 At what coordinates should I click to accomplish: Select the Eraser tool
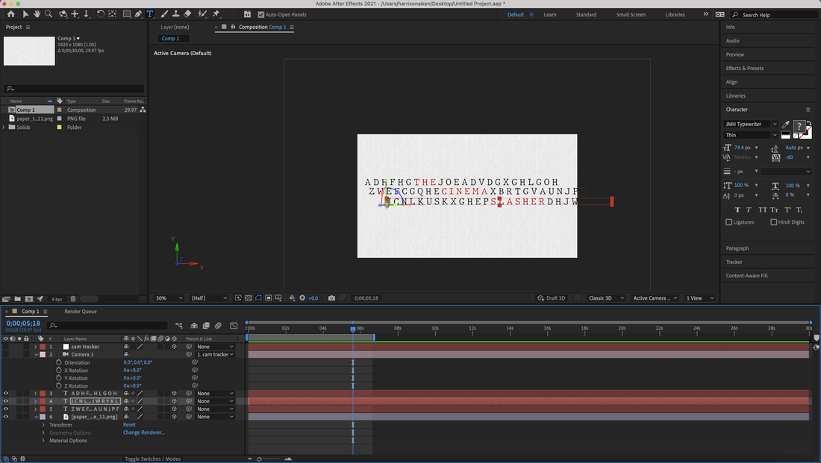click(x=187, y=14)
